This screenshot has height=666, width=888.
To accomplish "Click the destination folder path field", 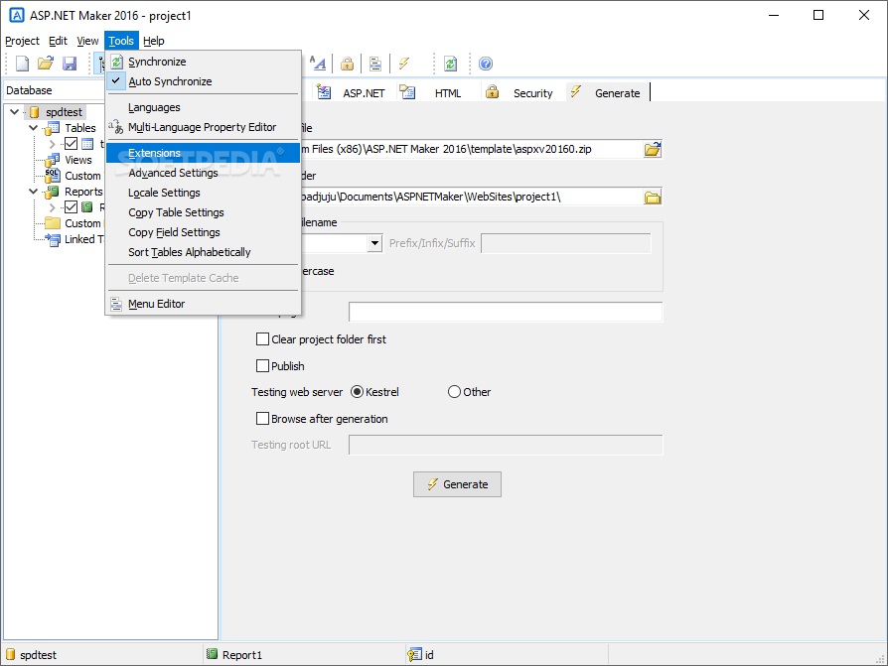I will point(472,197).
